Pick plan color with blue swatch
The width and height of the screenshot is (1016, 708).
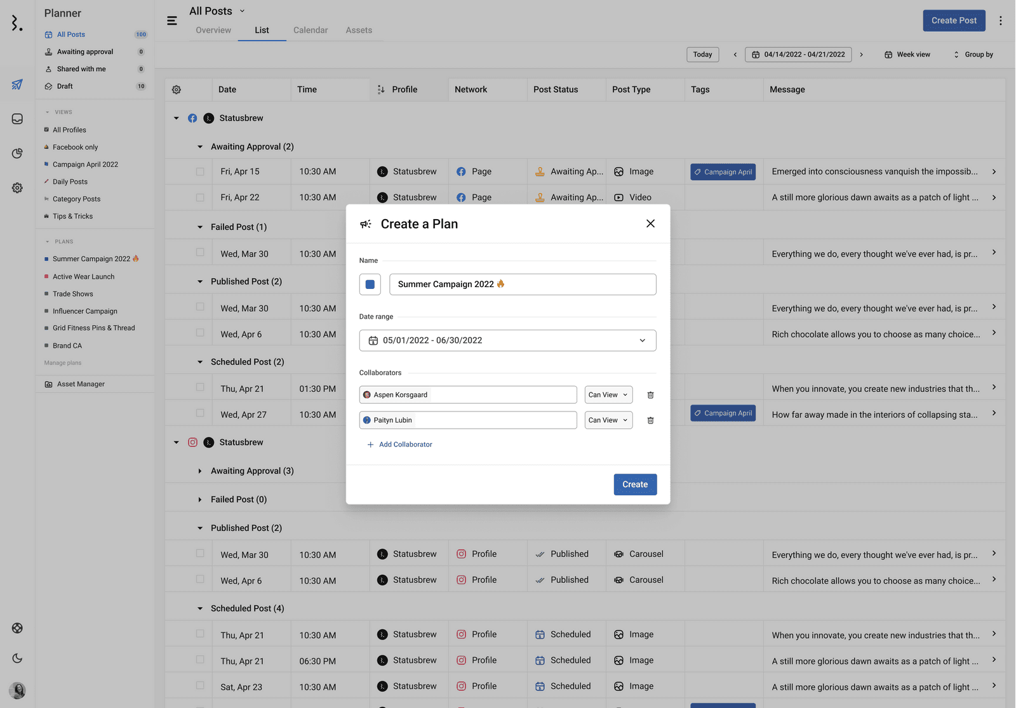point(370,284)
